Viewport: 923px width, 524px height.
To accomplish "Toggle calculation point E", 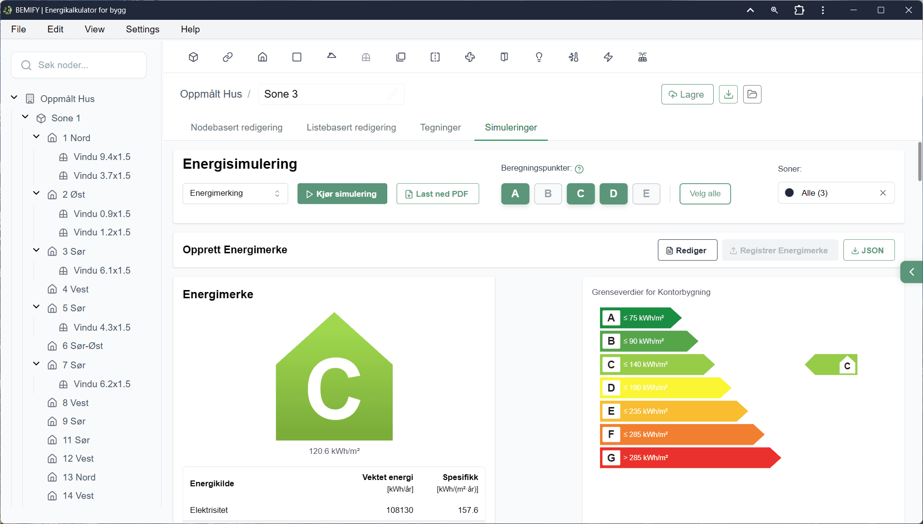I will tap(646, 194).
